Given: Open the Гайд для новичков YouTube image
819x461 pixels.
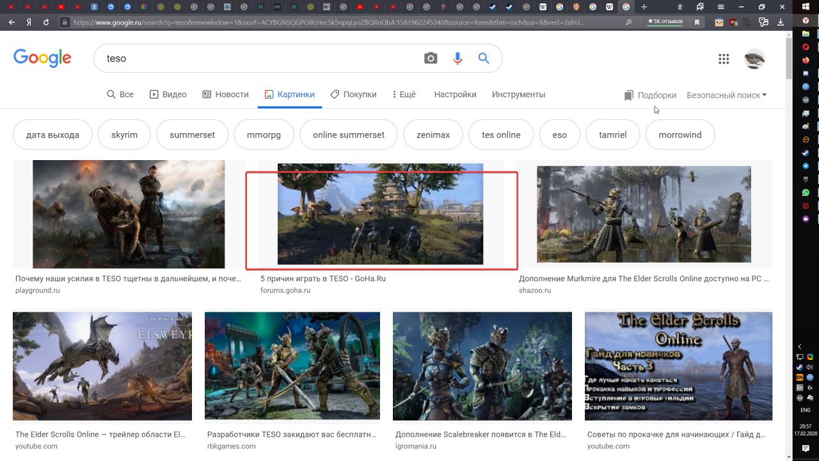Looking at the screenshot, I should 678,366.
